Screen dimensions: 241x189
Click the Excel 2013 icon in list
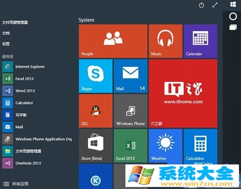[x=7, y=79]
